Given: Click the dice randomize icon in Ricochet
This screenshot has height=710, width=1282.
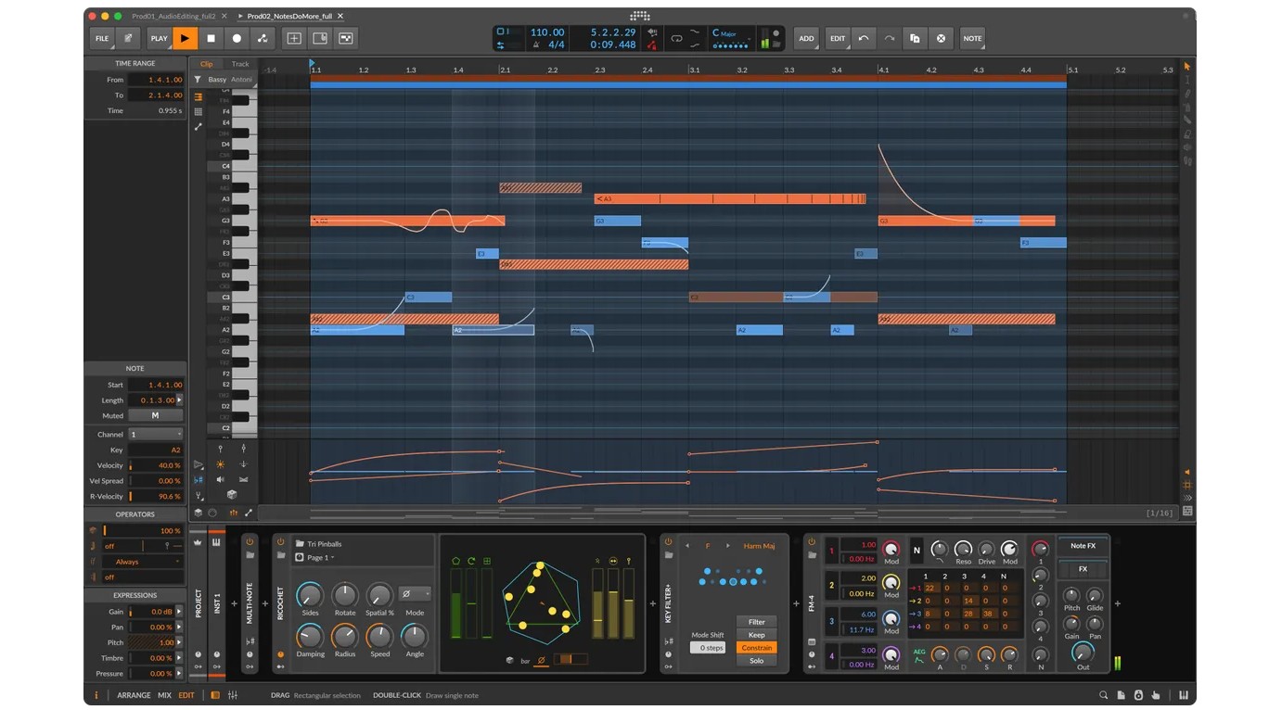Looking at the screenshot, I should click(x=509, y=661).
